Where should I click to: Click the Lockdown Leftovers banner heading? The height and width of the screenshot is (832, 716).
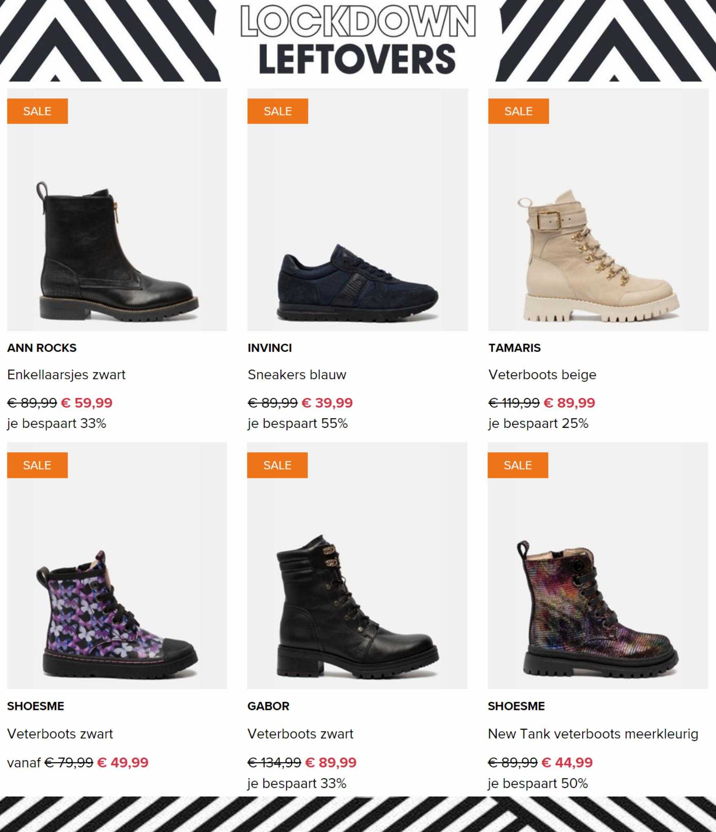[x=358, y=40]
